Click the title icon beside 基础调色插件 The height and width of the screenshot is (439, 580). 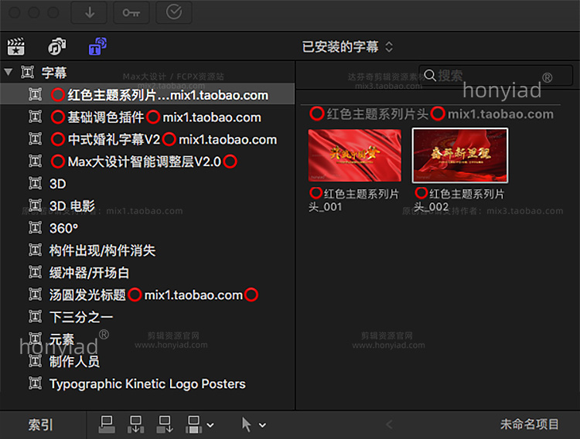point(35,117)
